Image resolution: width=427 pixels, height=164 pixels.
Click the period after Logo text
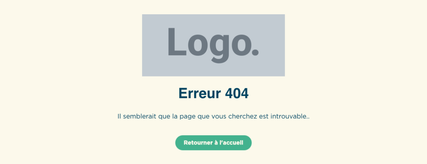coord(255,53)
